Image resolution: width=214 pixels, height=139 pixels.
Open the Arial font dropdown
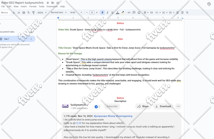click(76, 12)
